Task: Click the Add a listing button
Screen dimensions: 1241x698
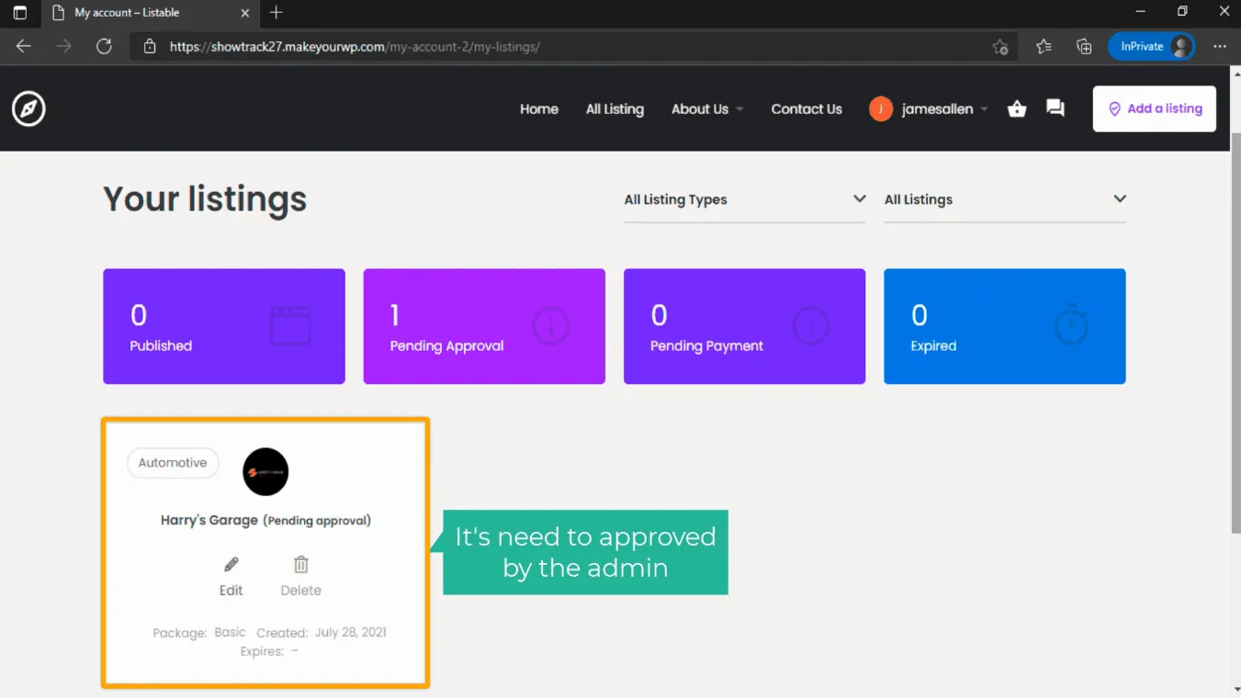Action: (x=1154, y=108)
